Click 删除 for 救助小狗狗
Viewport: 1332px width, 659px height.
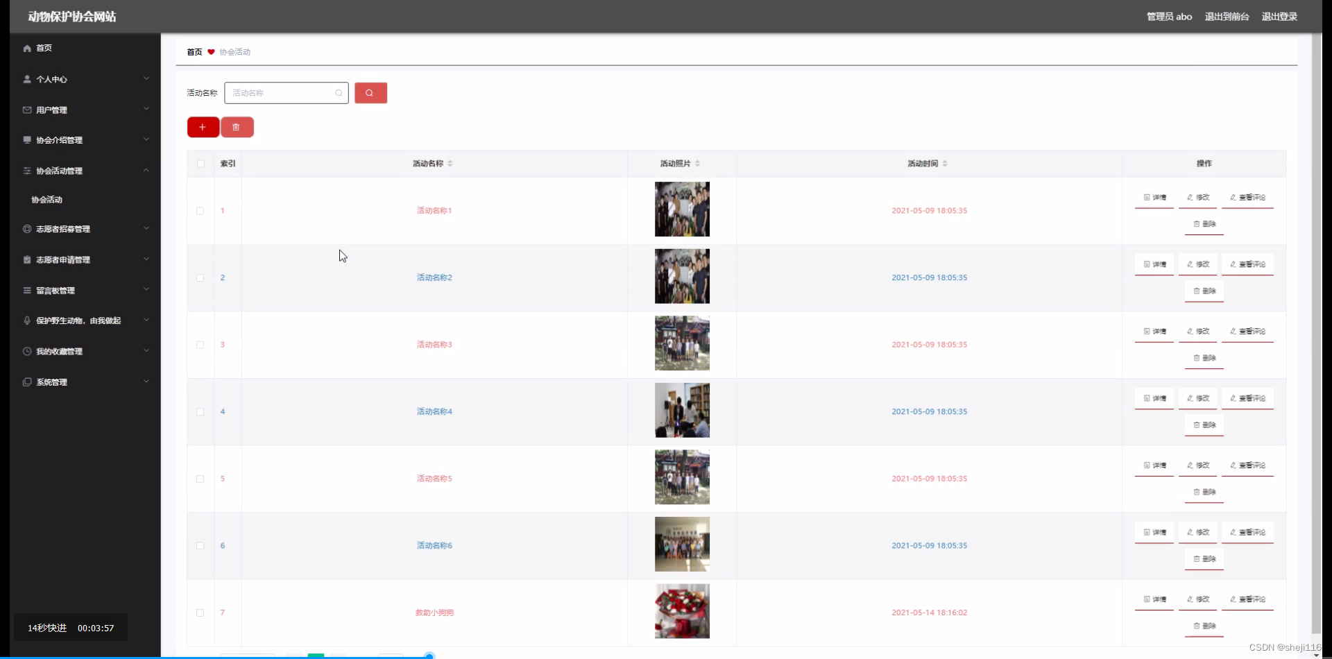coord(1204,626)
